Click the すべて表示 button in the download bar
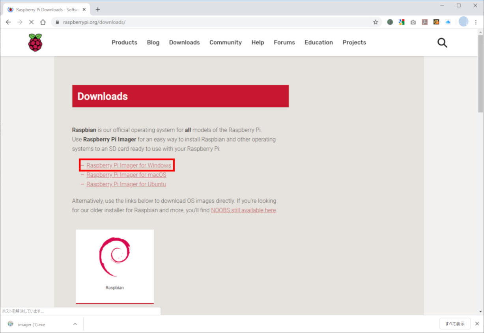The height and width of the screenshot is (333, 484). 455,324
